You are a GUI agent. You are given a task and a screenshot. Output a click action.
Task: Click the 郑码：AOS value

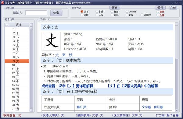tap(136, 44)
